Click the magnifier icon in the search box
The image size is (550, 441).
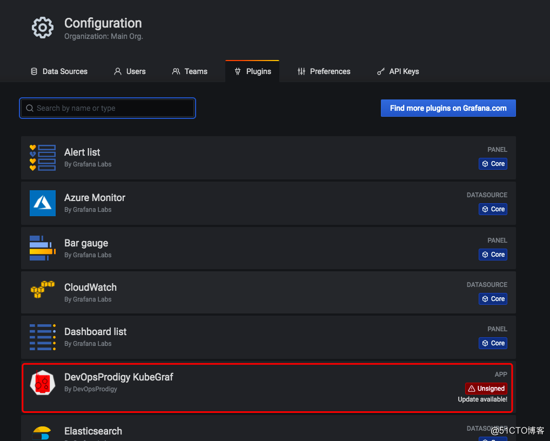30,108
